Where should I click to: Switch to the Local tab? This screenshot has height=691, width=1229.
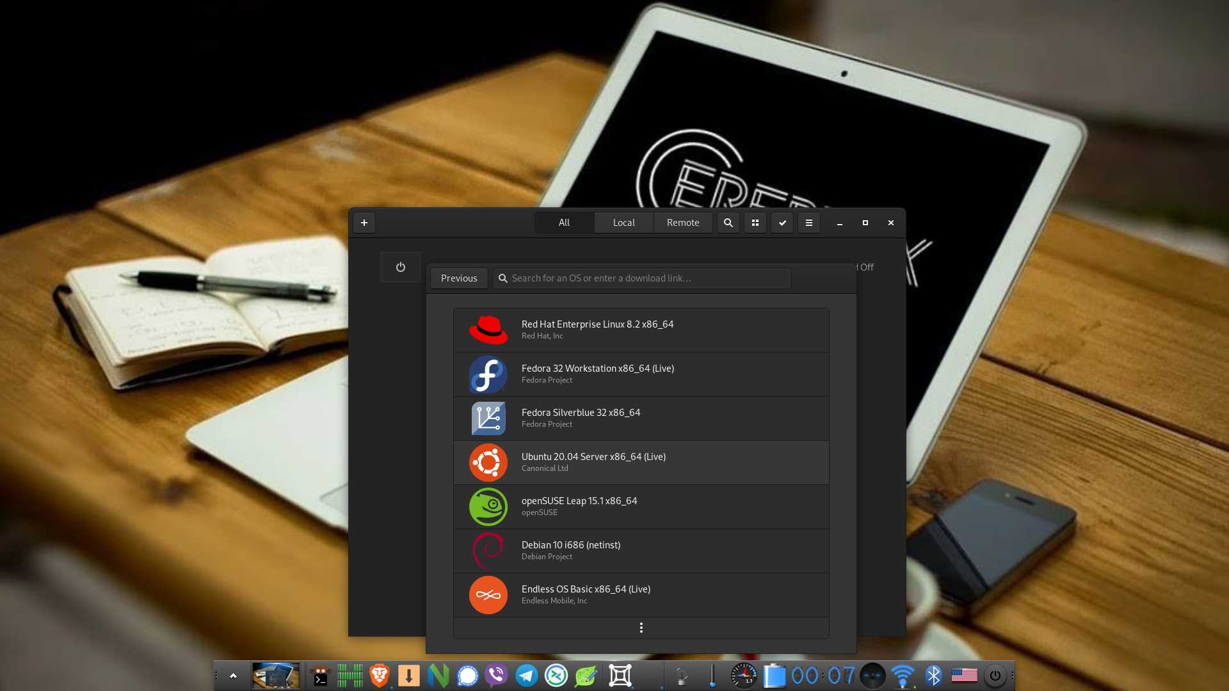[623, 223]
